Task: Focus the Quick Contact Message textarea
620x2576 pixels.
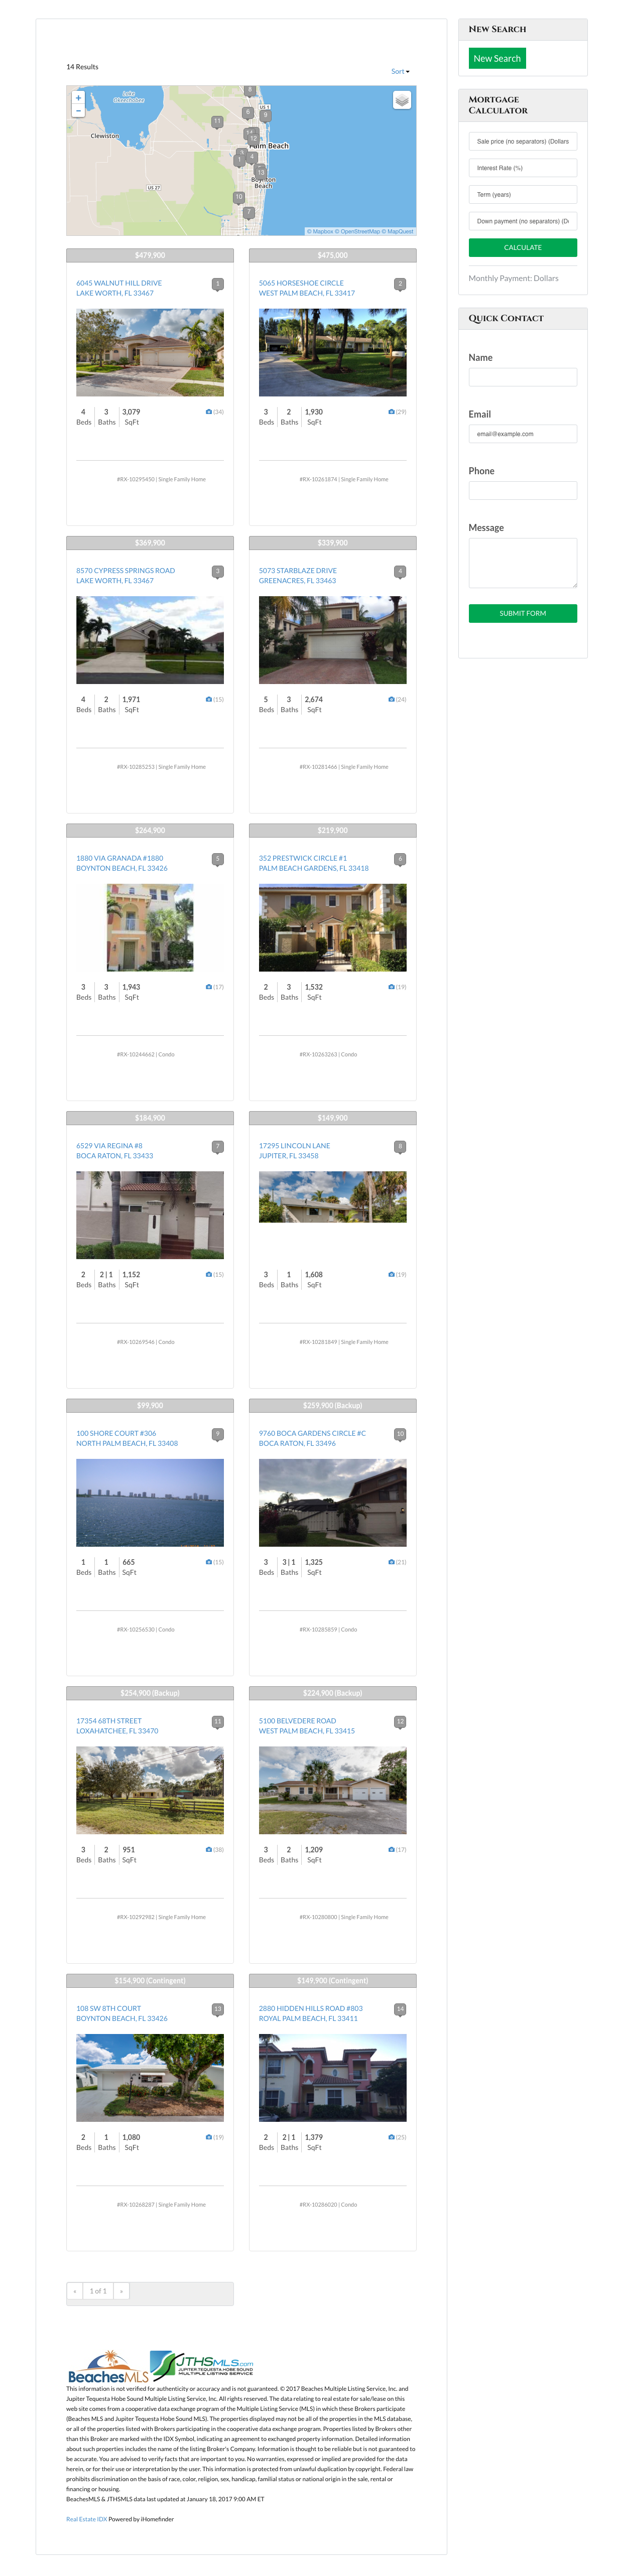Action: (x=522, y=563)
